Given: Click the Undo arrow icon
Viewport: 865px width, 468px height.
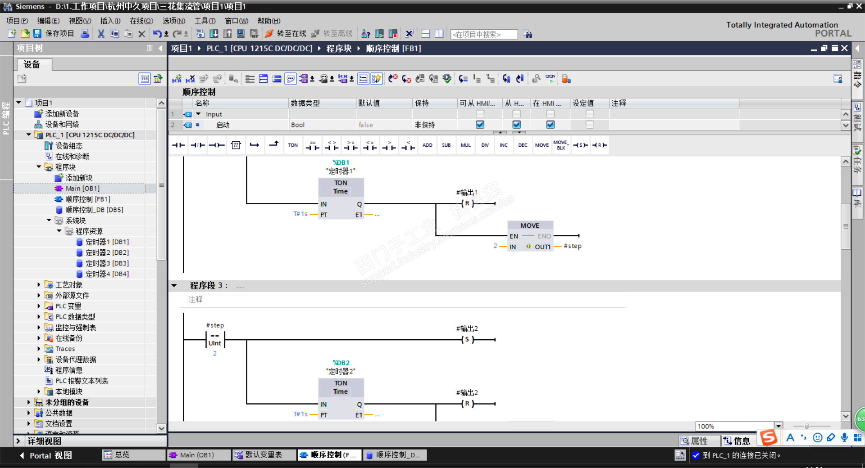Looking at the screenshot, I should 157,34.
